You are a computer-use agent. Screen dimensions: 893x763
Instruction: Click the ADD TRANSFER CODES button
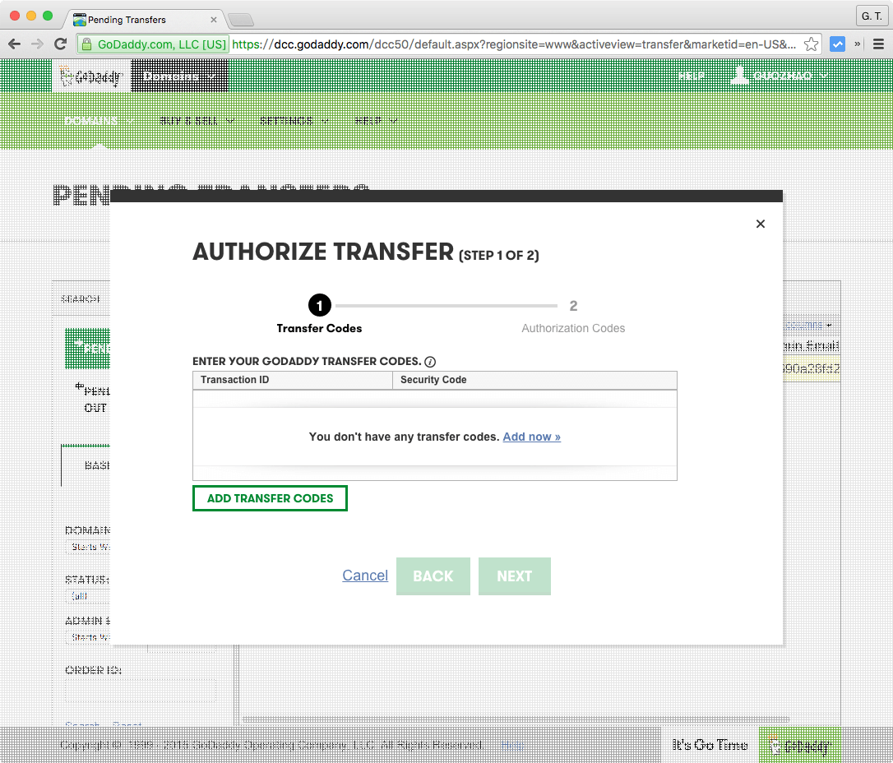[270, 498]
